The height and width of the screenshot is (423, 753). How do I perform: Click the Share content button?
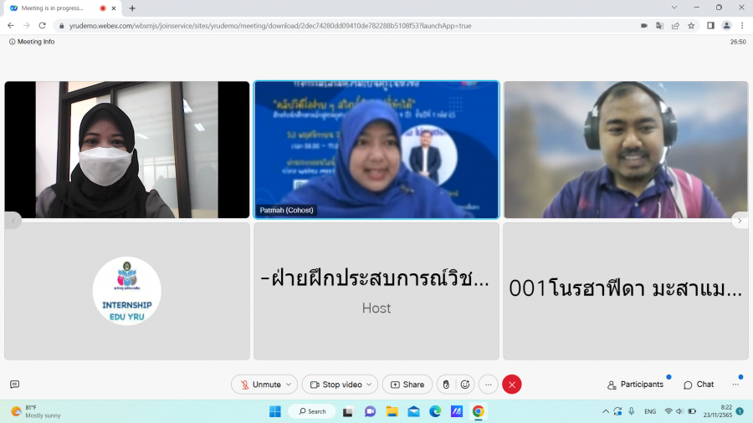coord(407,385)
